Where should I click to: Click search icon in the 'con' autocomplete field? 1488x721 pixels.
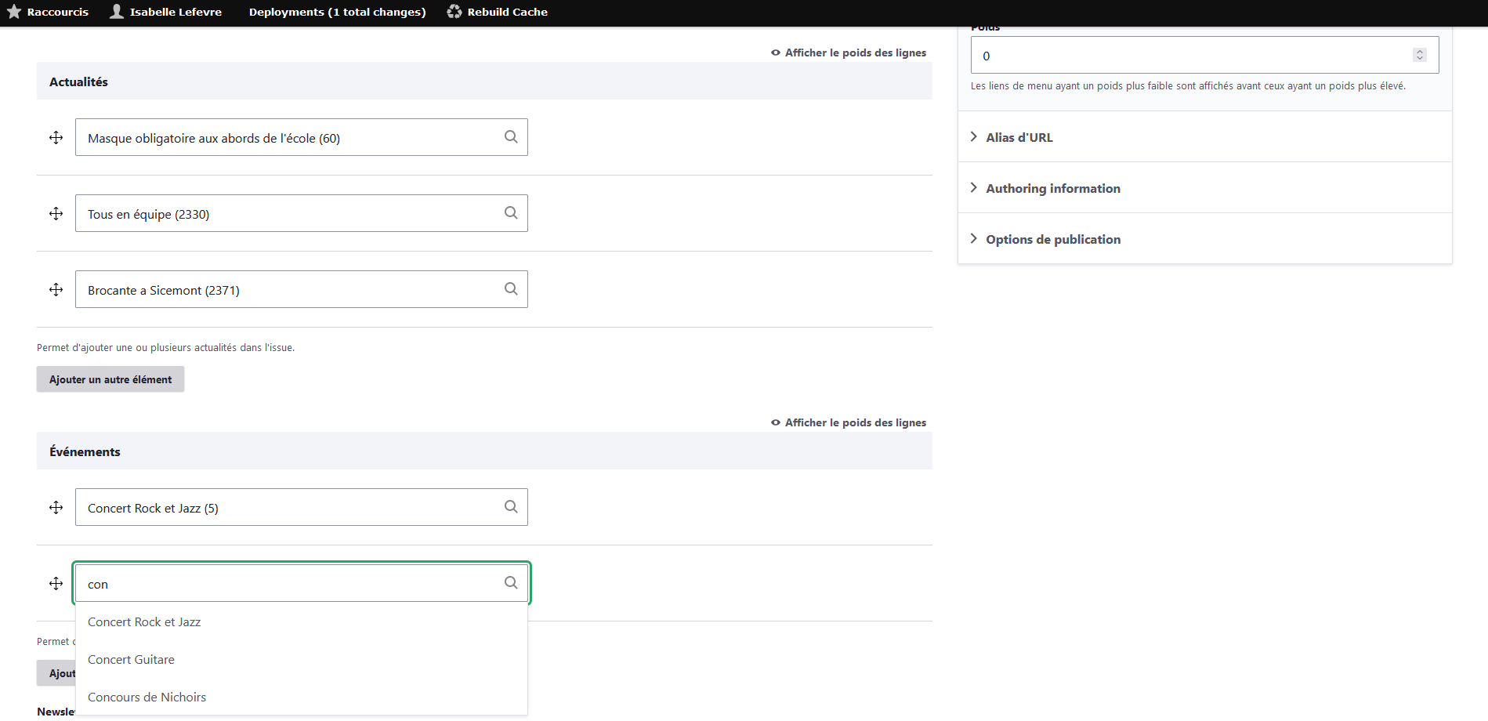pos(511,583)
